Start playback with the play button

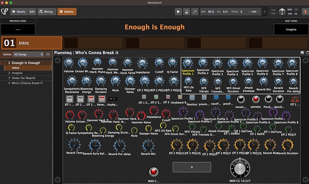178,12
